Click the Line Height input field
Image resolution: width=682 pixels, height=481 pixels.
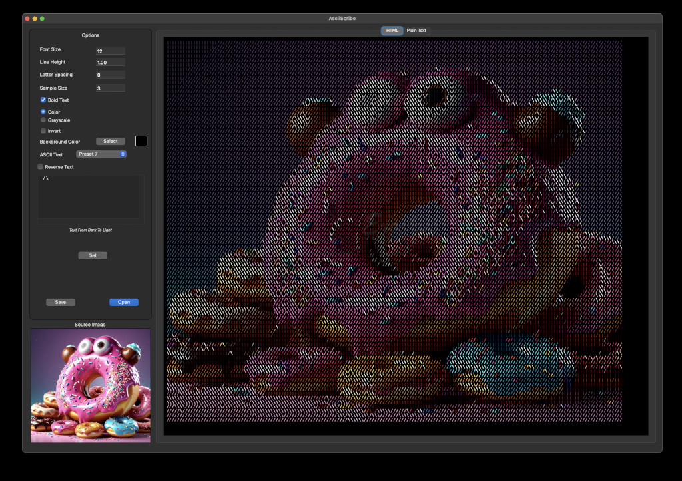tap(111, 62)
